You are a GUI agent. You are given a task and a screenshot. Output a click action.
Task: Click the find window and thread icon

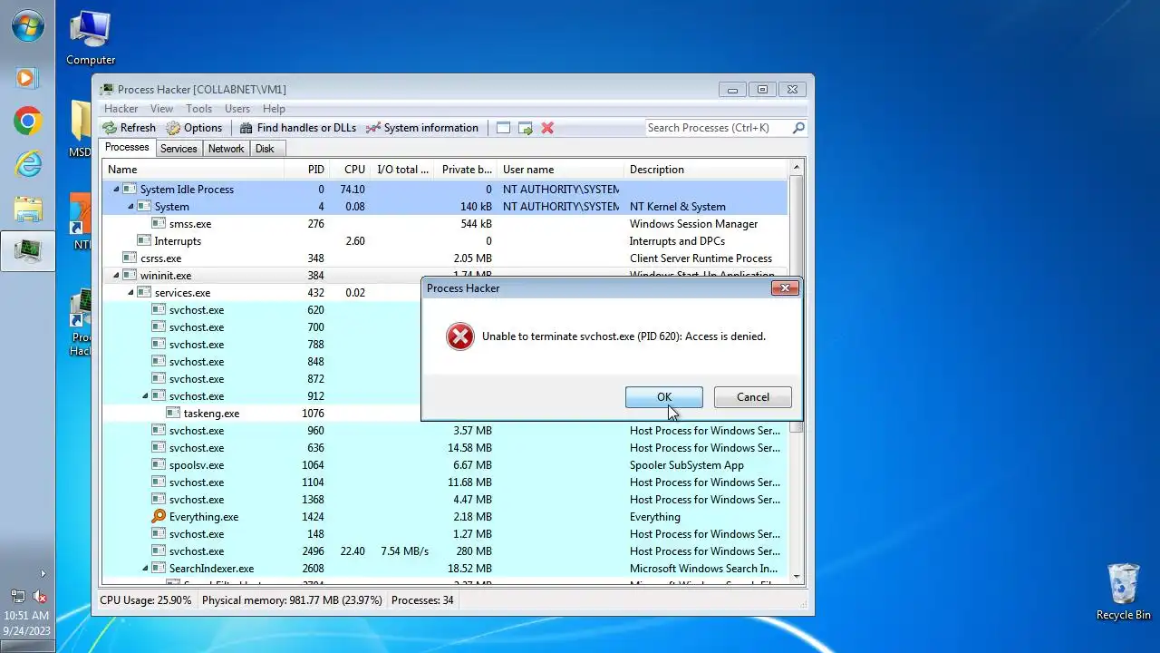pos(526,128)
